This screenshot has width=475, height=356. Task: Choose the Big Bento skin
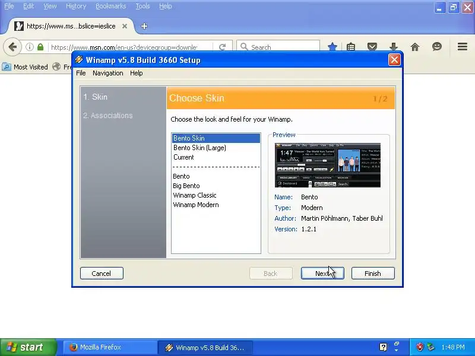[216, 186]
